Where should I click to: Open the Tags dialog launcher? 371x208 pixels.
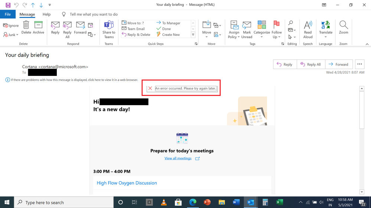point(283,44)
